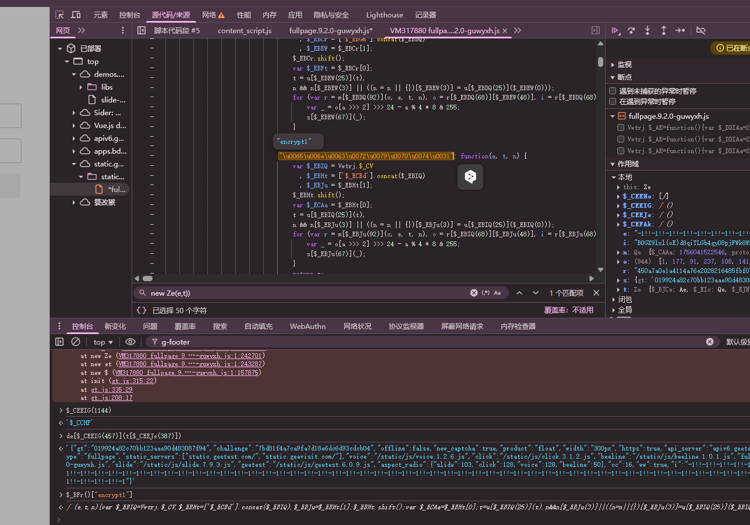This screenshot has height=525, width=750.
Task: Open the 性能 (Performance) tab
Action: tap(244, 15)
